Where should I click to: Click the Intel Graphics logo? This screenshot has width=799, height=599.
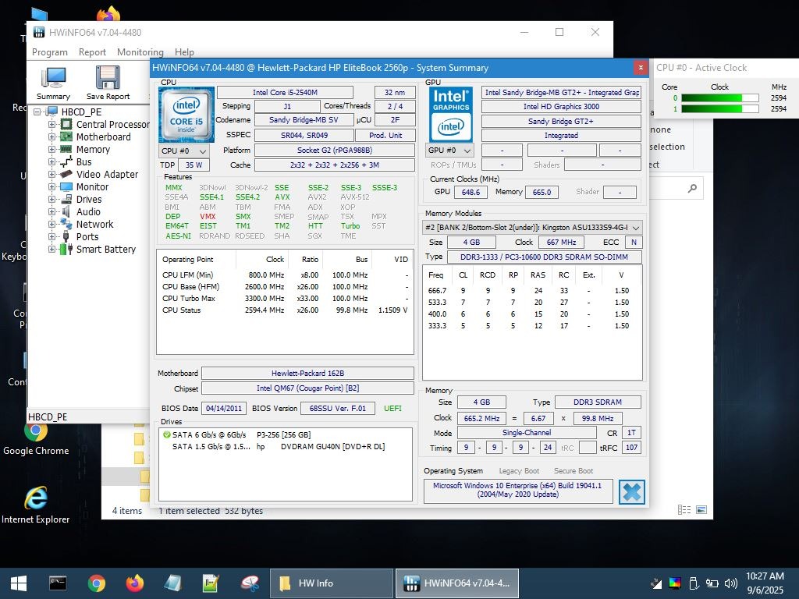[451, 114]
